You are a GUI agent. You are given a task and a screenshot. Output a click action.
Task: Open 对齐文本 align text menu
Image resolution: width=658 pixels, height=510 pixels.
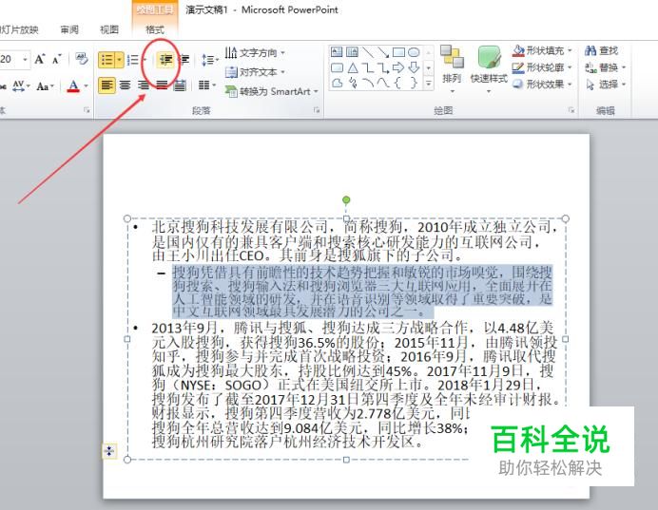click(255, 72)
